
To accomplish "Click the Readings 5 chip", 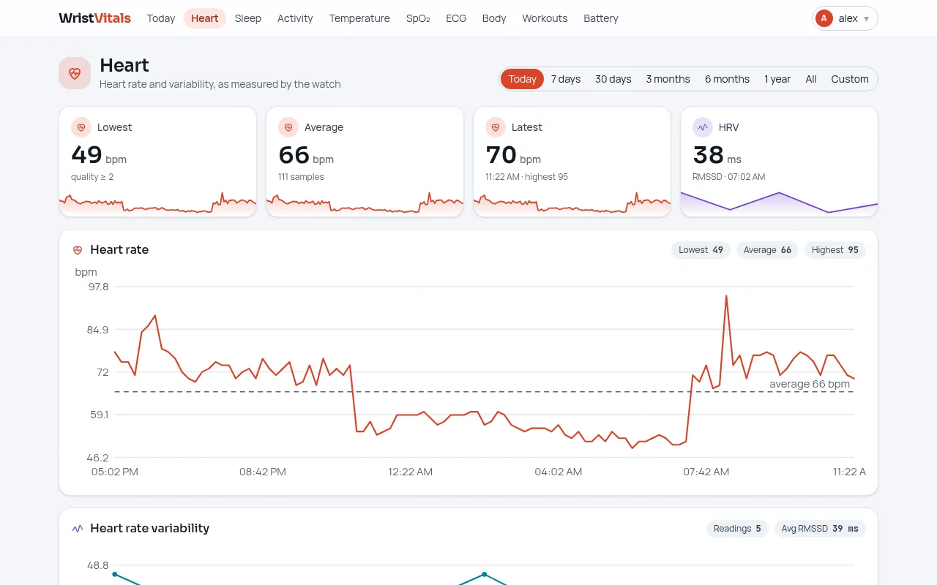I will (x=737, y=529).
